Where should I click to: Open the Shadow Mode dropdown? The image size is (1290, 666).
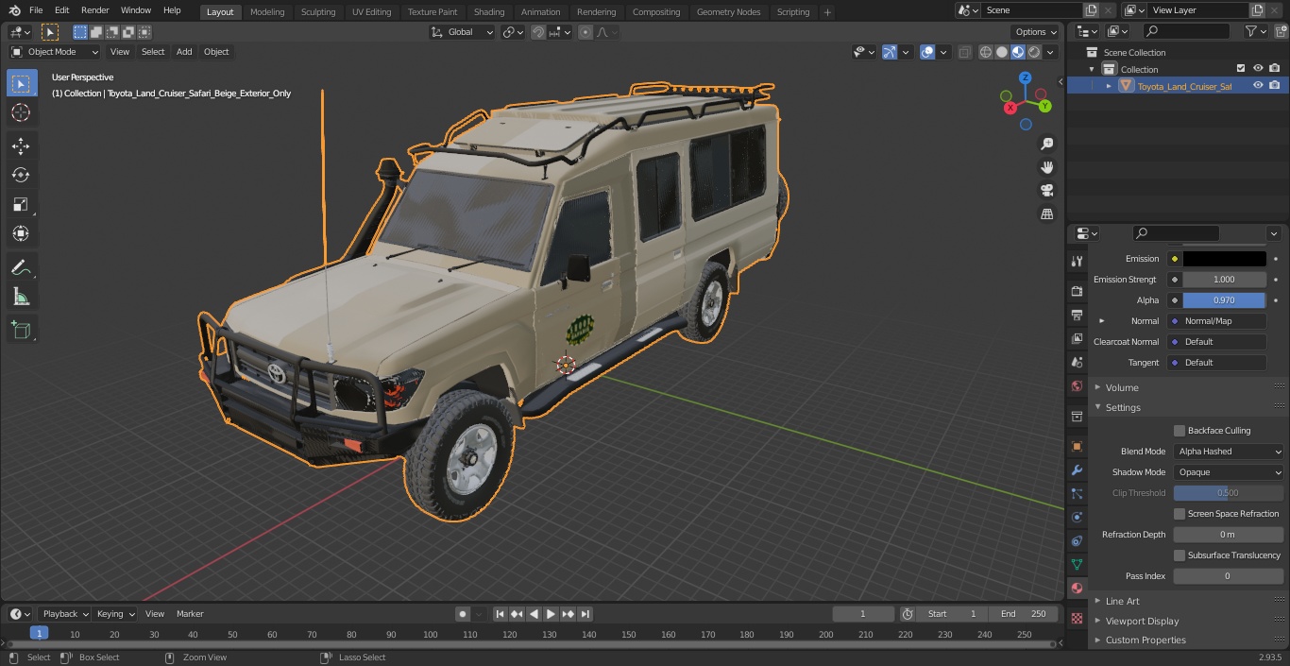click(1229, 472)
